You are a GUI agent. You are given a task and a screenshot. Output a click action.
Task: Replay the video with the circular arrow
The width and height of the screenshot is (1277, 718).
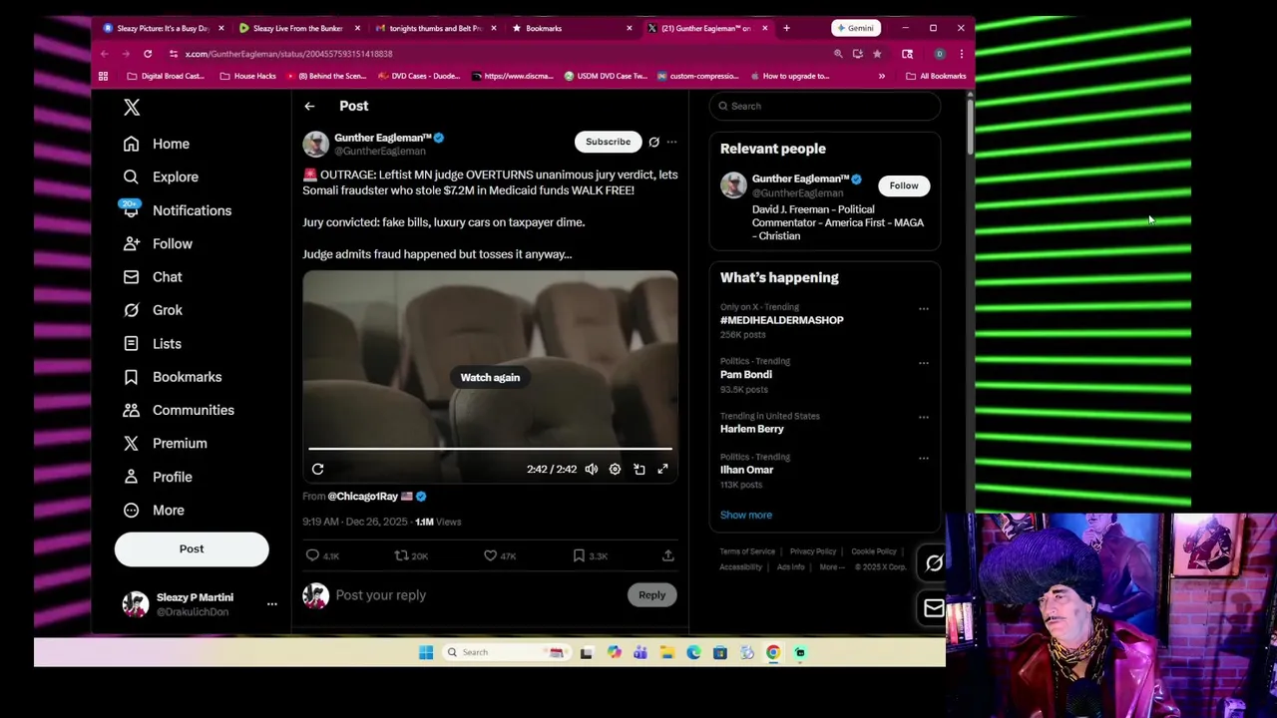tap(317, 469)
